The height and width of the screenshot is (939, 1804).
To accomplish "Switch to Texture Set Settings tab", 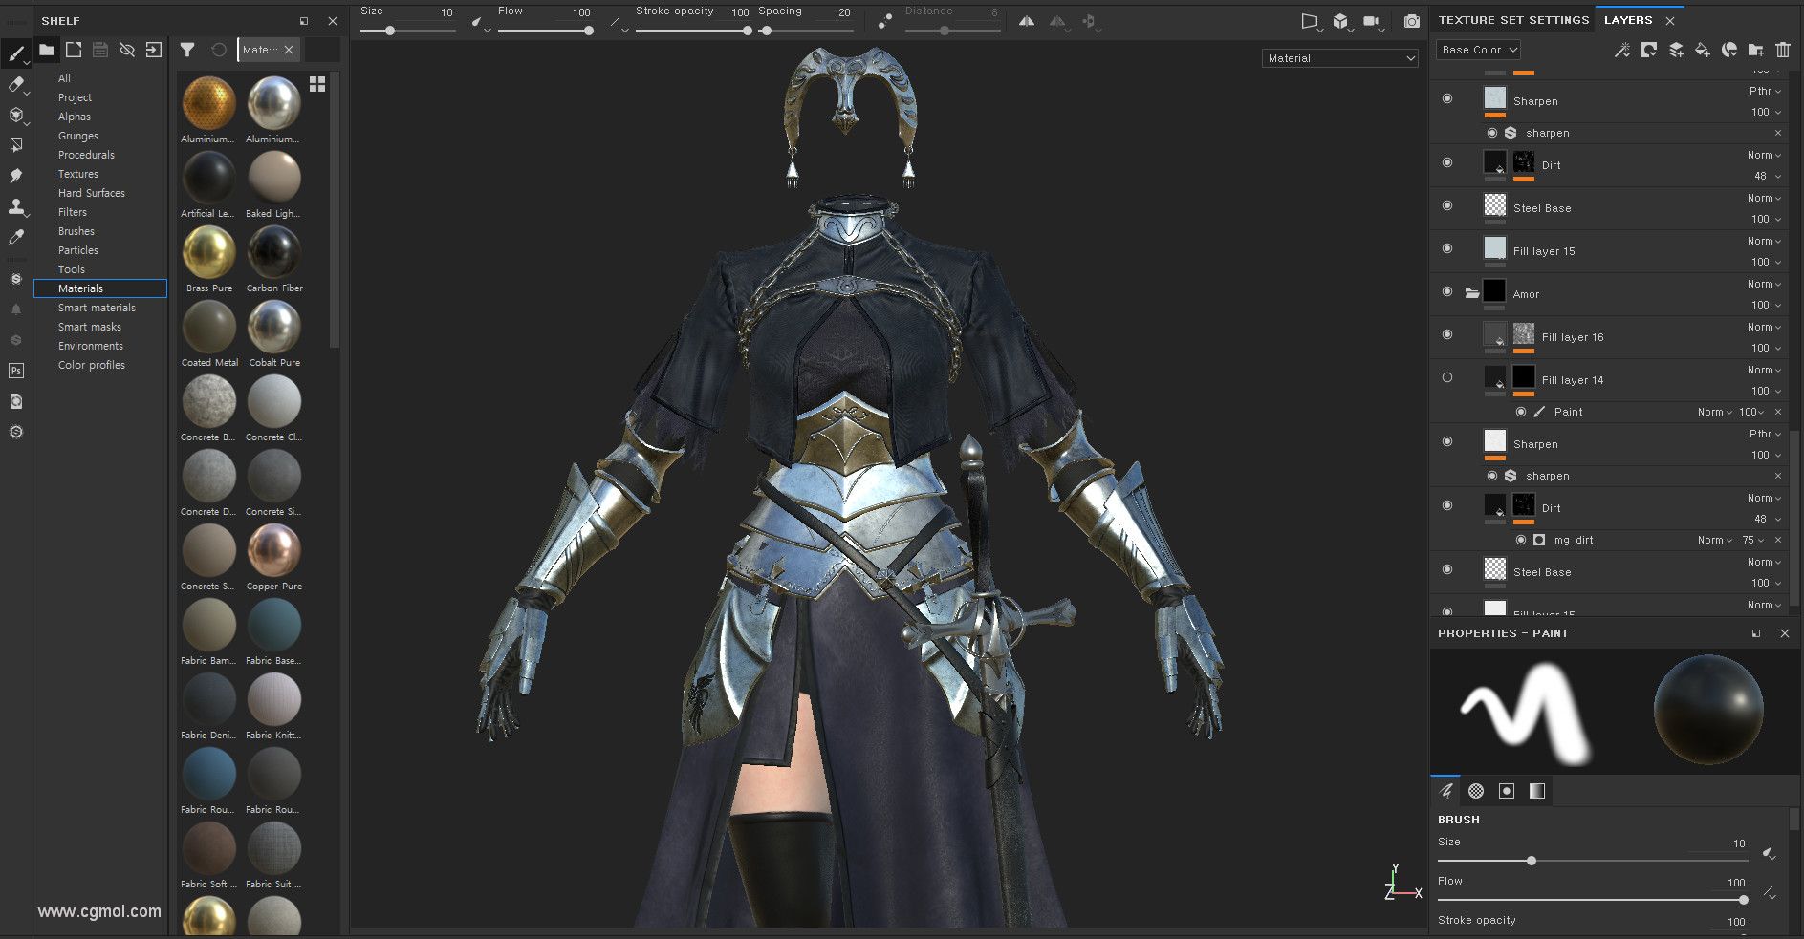I will point(1513,20).
